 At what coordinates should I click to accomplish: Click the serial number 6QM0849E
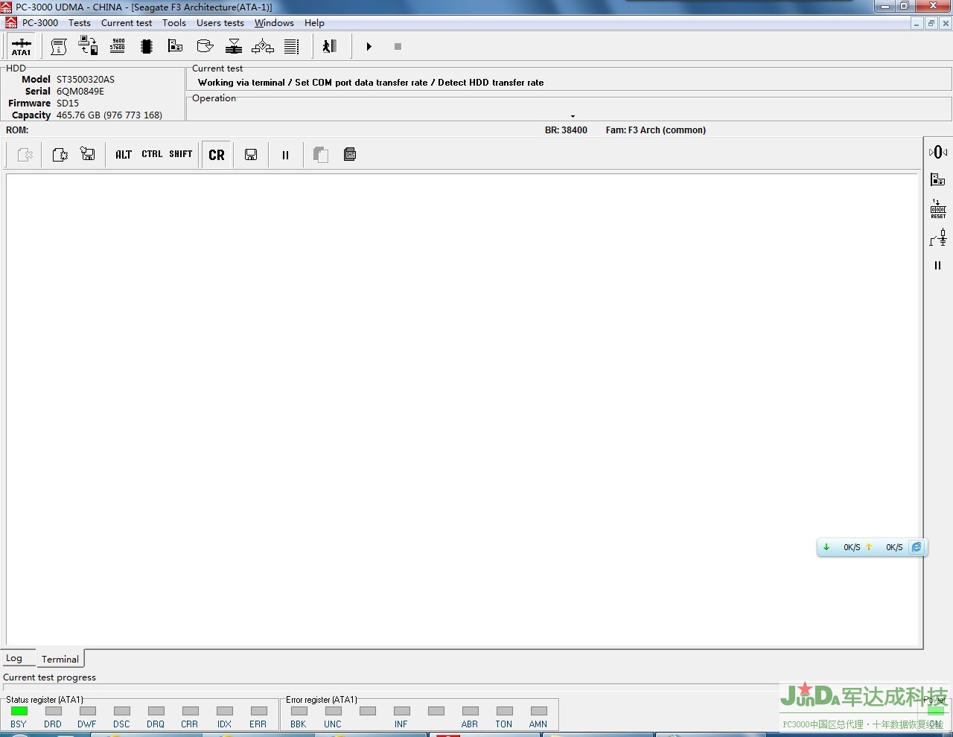(80, 92)
